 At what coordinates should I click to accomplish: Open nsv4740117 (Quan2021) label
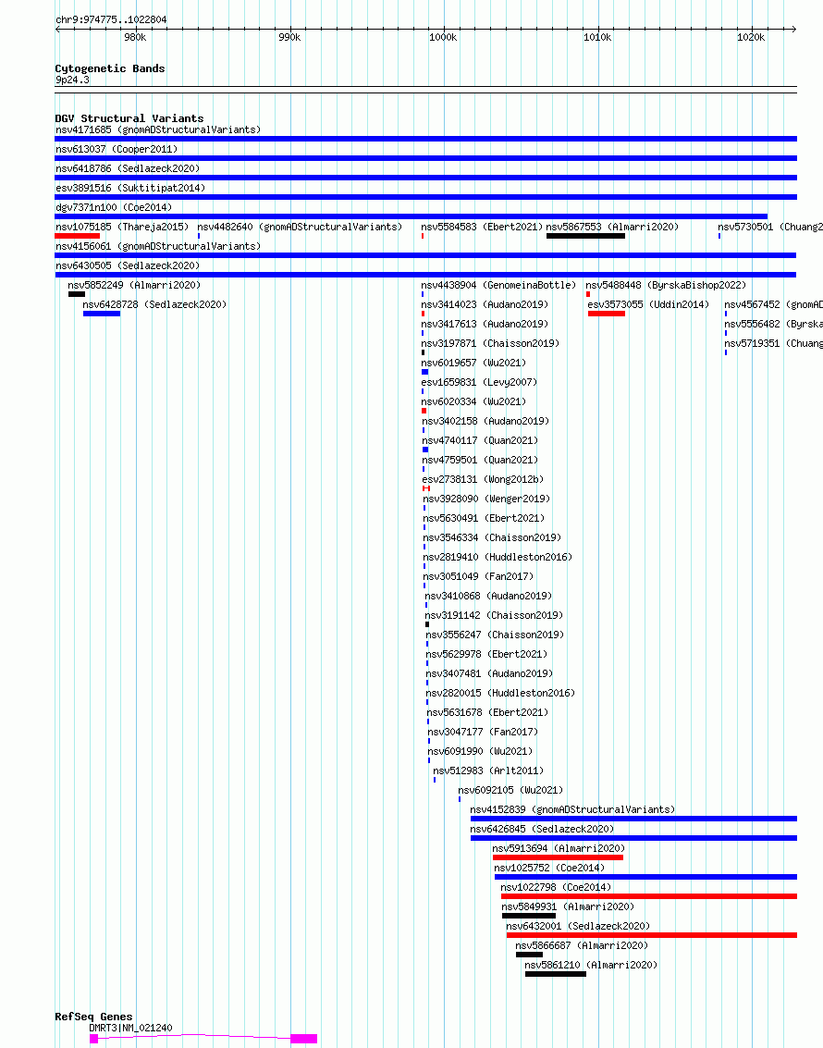tap(480, 439)
